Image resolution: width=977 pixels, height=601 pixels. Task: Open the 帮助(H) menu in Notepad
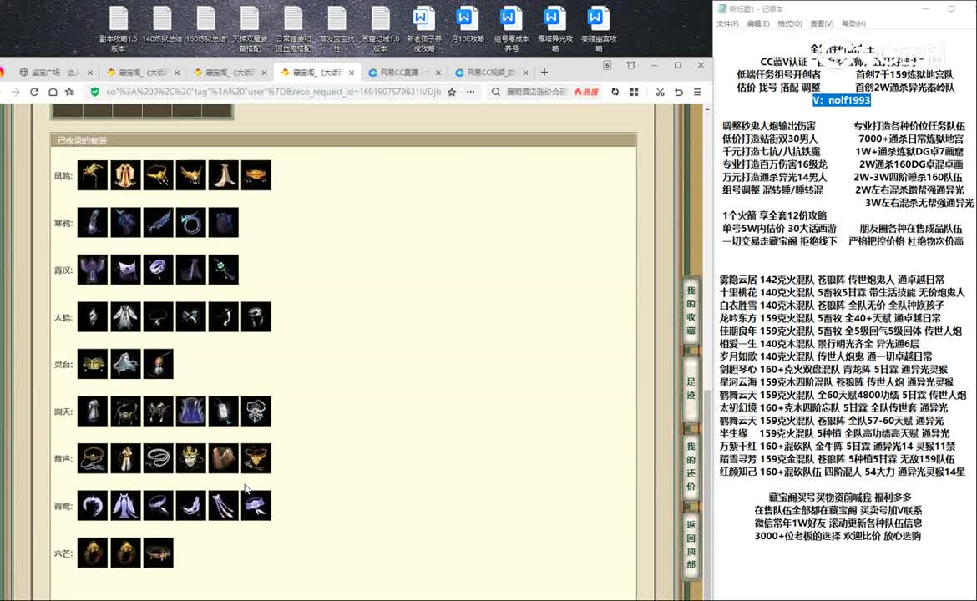[853, 23]
